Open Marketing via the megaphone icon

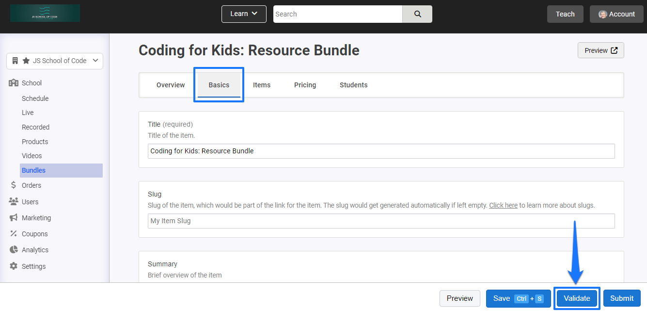tap(14, 217)
